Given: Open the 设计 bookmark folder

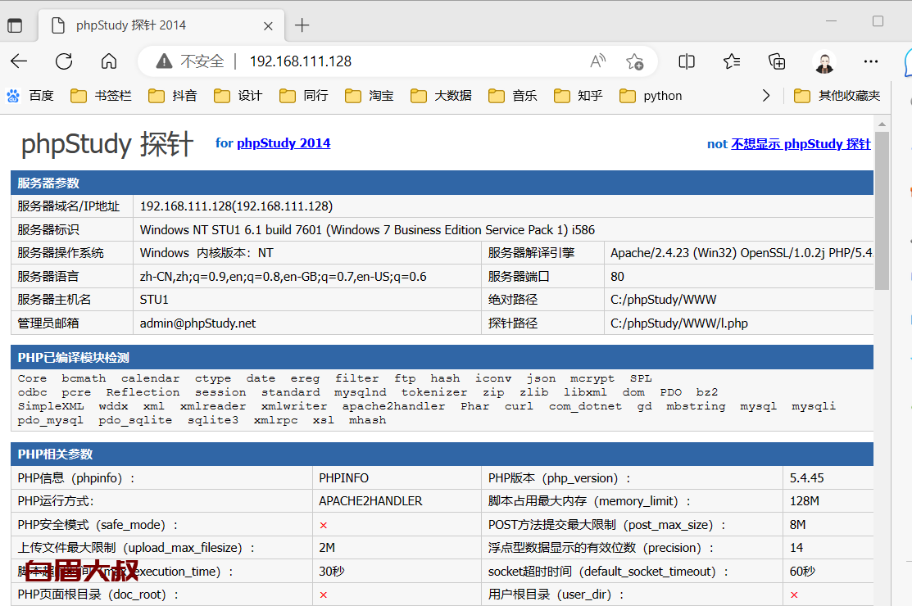Looking at the screenshot, I should pyautogui.click(x=238, y=96).
